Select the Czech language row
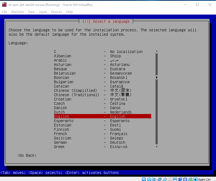Image resolution: width=216 pixels, height=181 pixels. (103, 103)
